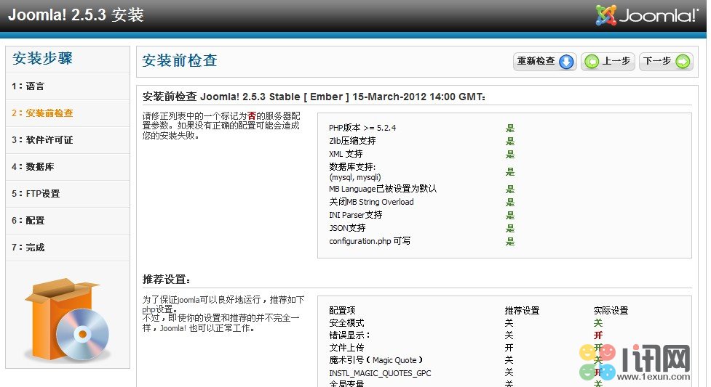Open step 3：软件许可证 in sidebar
The height and width of the screenshot is (387, 711).
click(x=42, y=140)
